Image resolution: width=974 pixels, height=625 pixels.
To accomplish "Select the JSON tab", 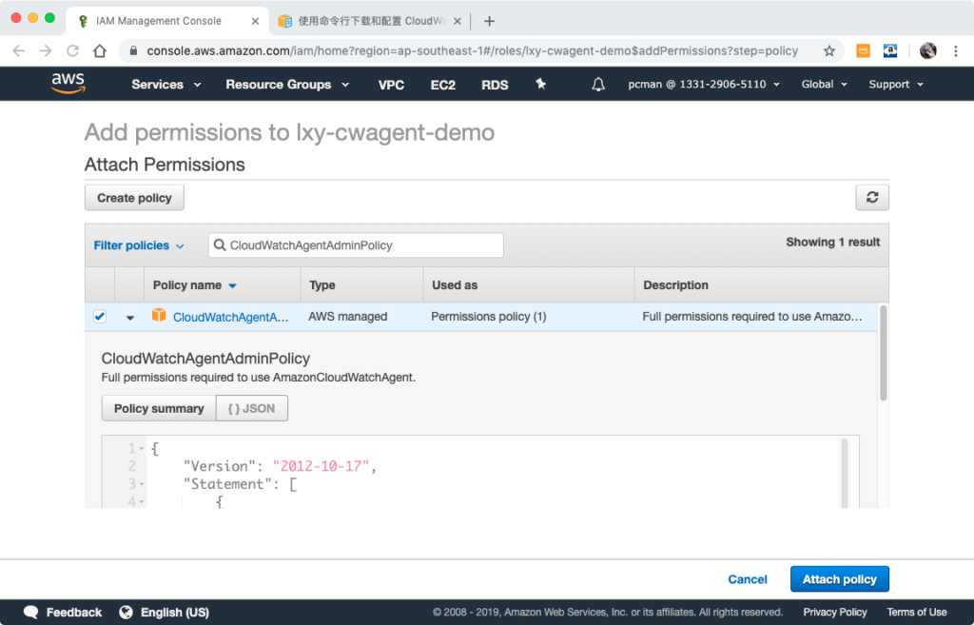I will click(x=251, y=408).
